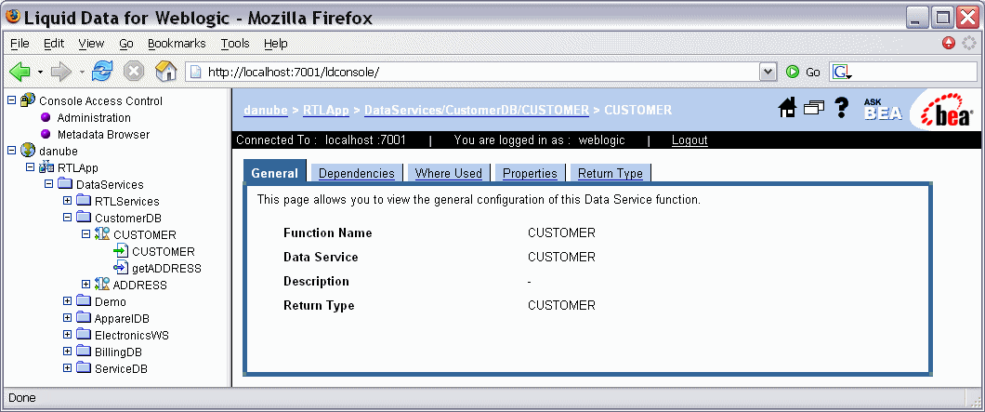Open the View menu
Viewport: 985px width, 412px height.
click(x=91, y=44)
